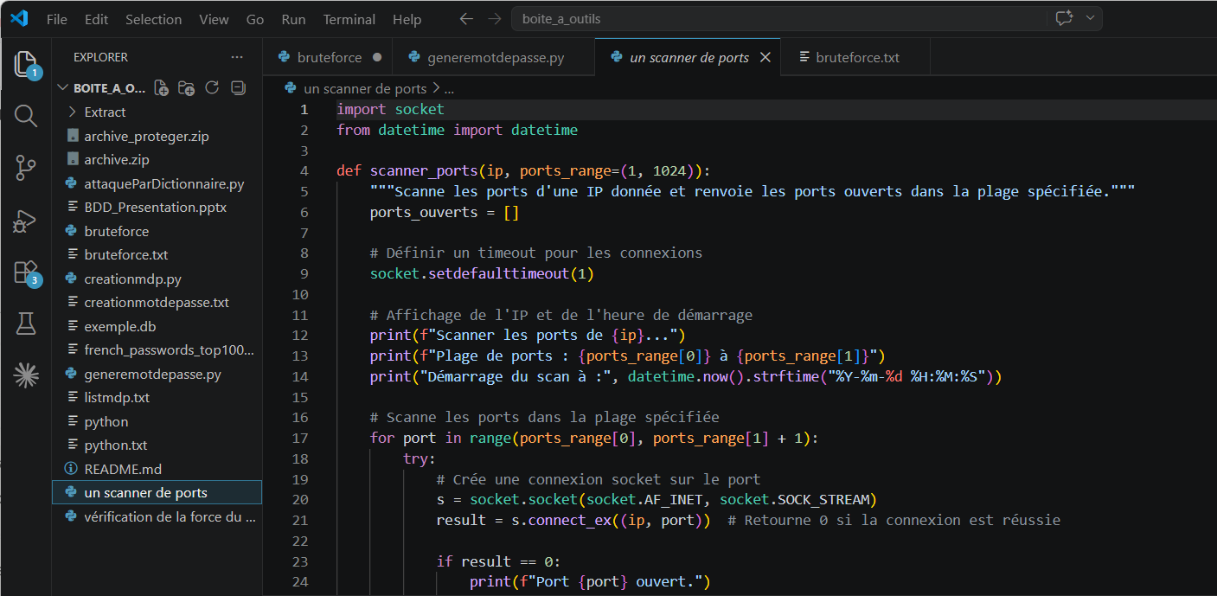The height and width of the screenshot is (596, 1217).
Task: Switch to the generemotdepasse.py tab
Action: point(494,58)
